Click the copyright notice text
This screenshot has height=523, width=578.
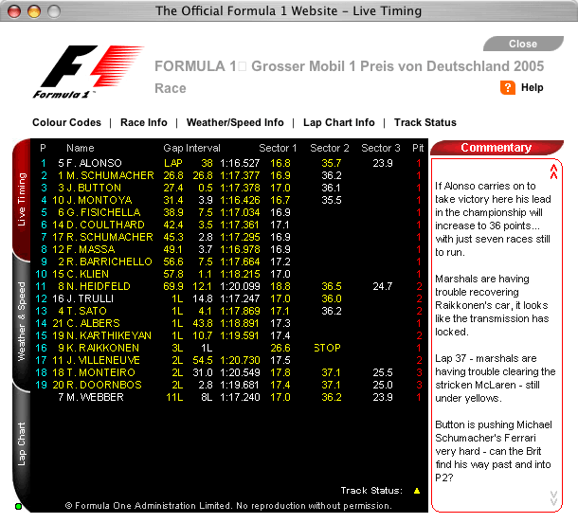[x=228, y=506]
